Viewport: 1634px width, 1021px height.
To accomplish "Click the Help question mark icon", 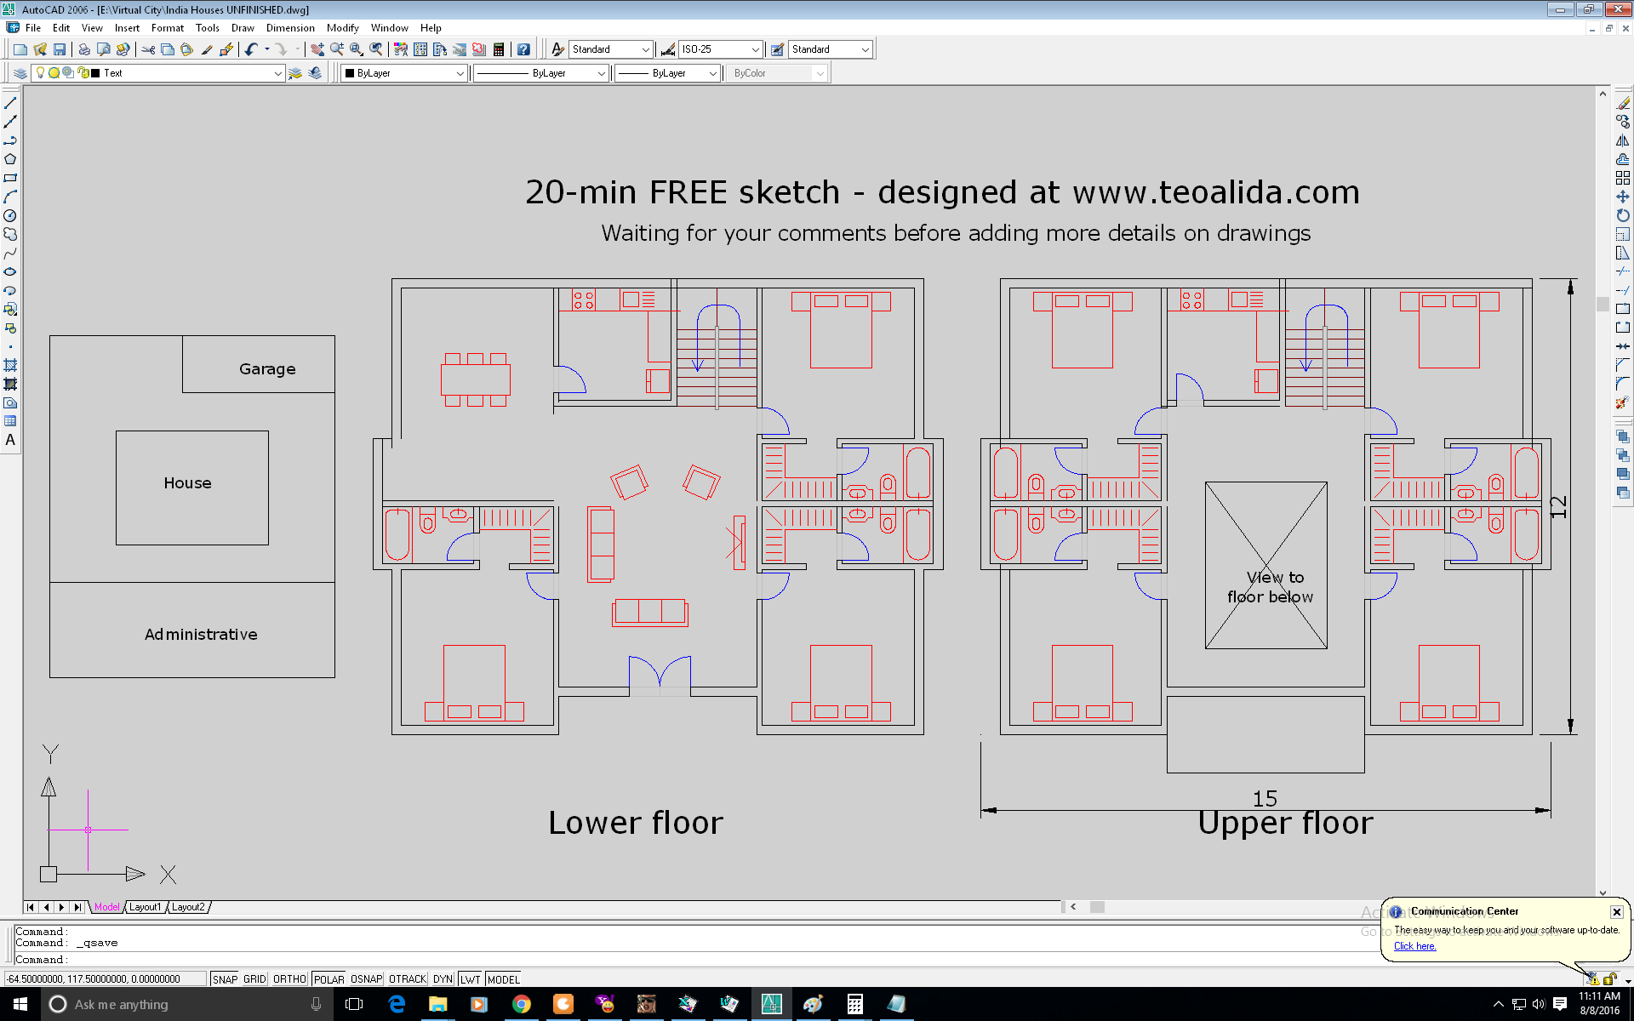I will pyautogui.click(x=523, y=49).
